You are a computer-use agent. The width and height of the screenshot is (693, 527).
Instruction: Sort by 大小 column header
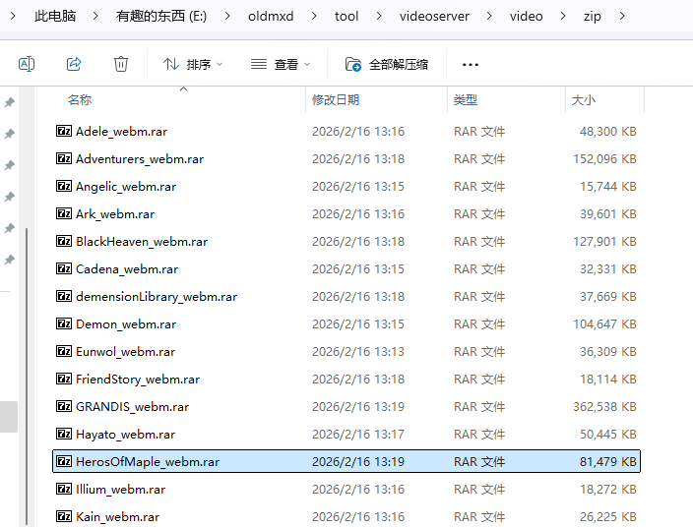(583, 100)
